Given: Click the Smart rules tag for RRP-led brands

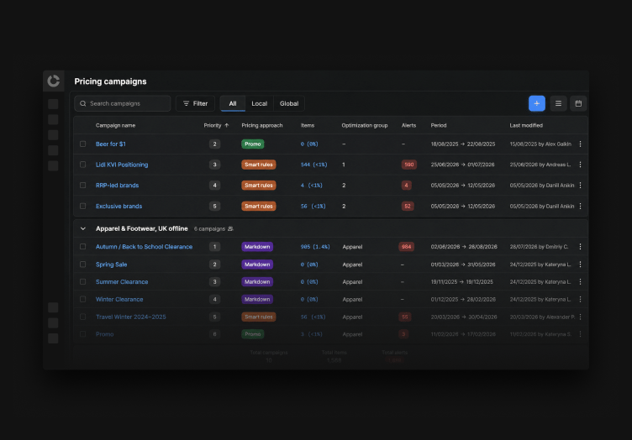Looking at the screenshot, I should pos(258,186).
